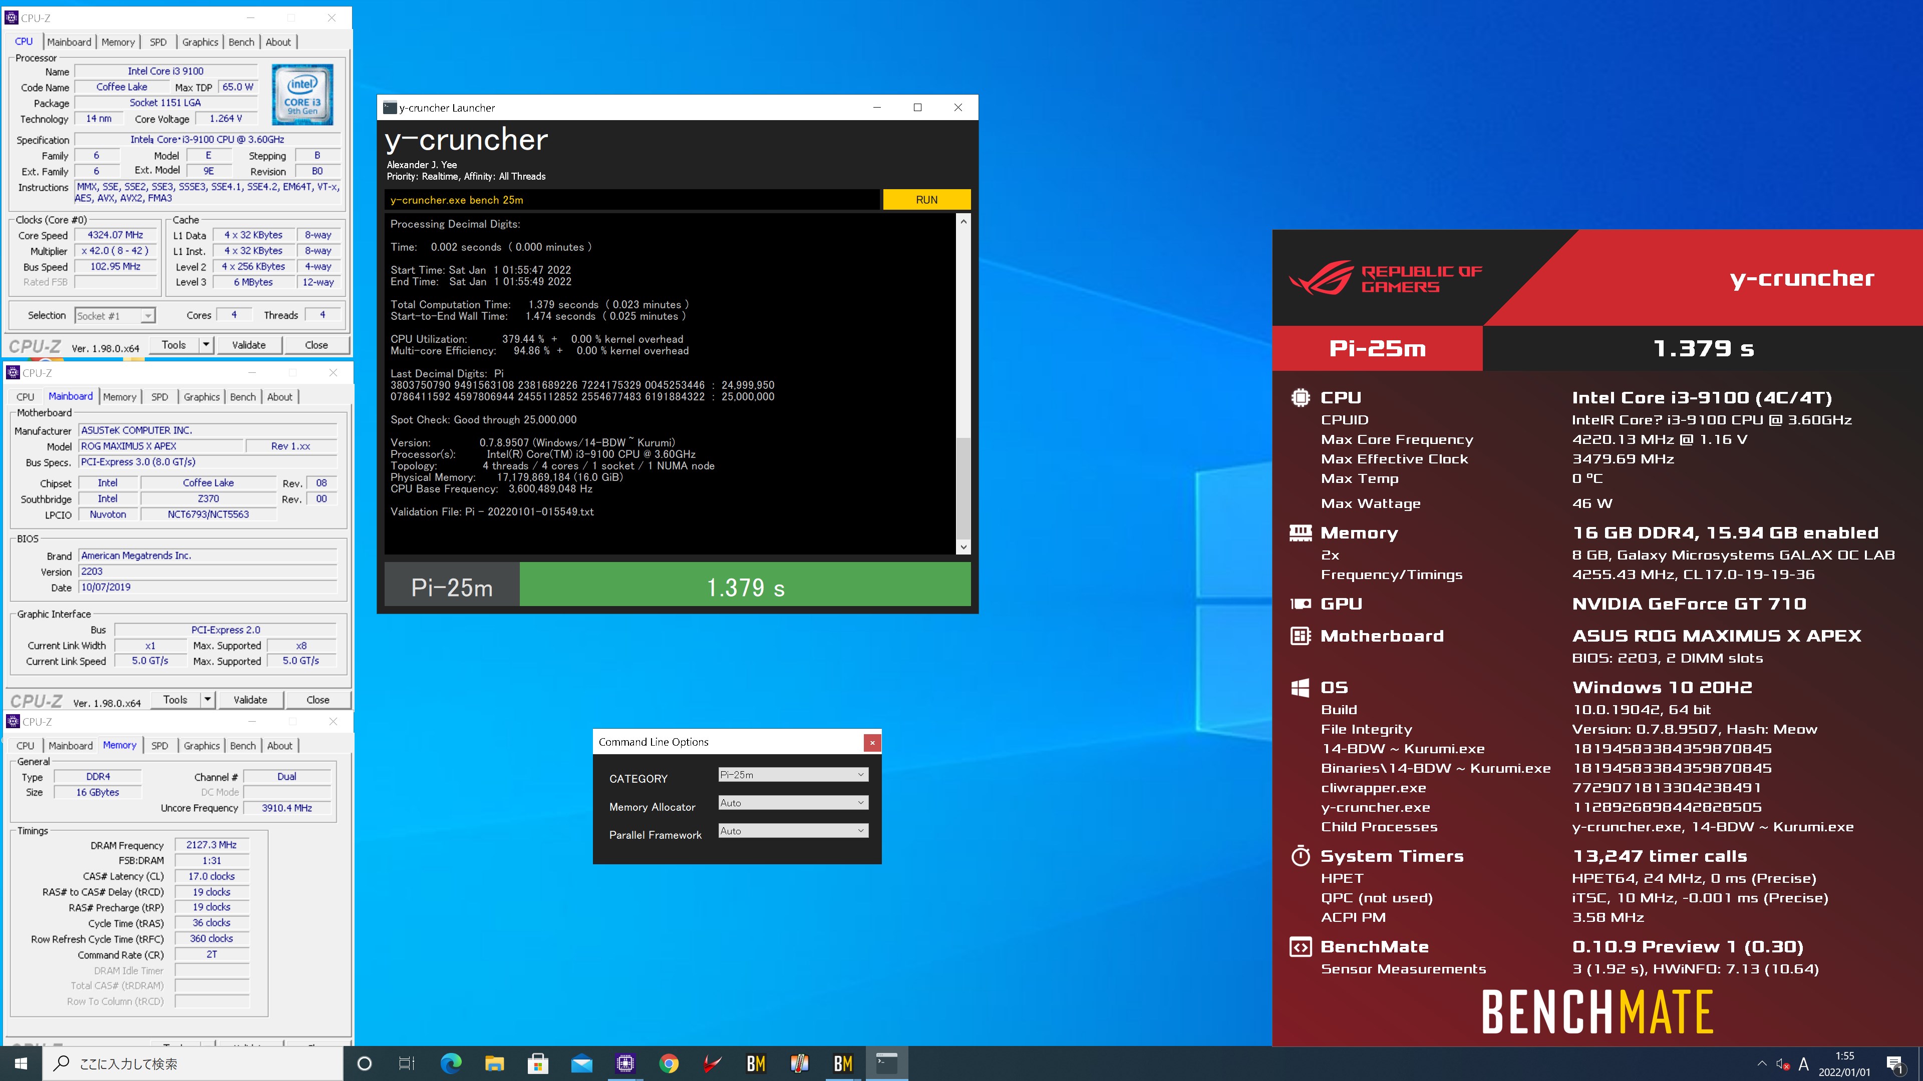Click the Intel Core i3 logo in CPU-Z
Image resolution: width=1923 pixels, height=1081 pixels.
[x=302, y=95]
